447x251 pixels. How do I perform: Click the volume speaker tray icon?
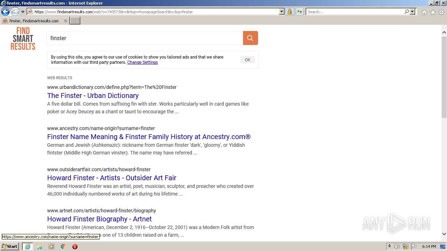coord(397,246)
